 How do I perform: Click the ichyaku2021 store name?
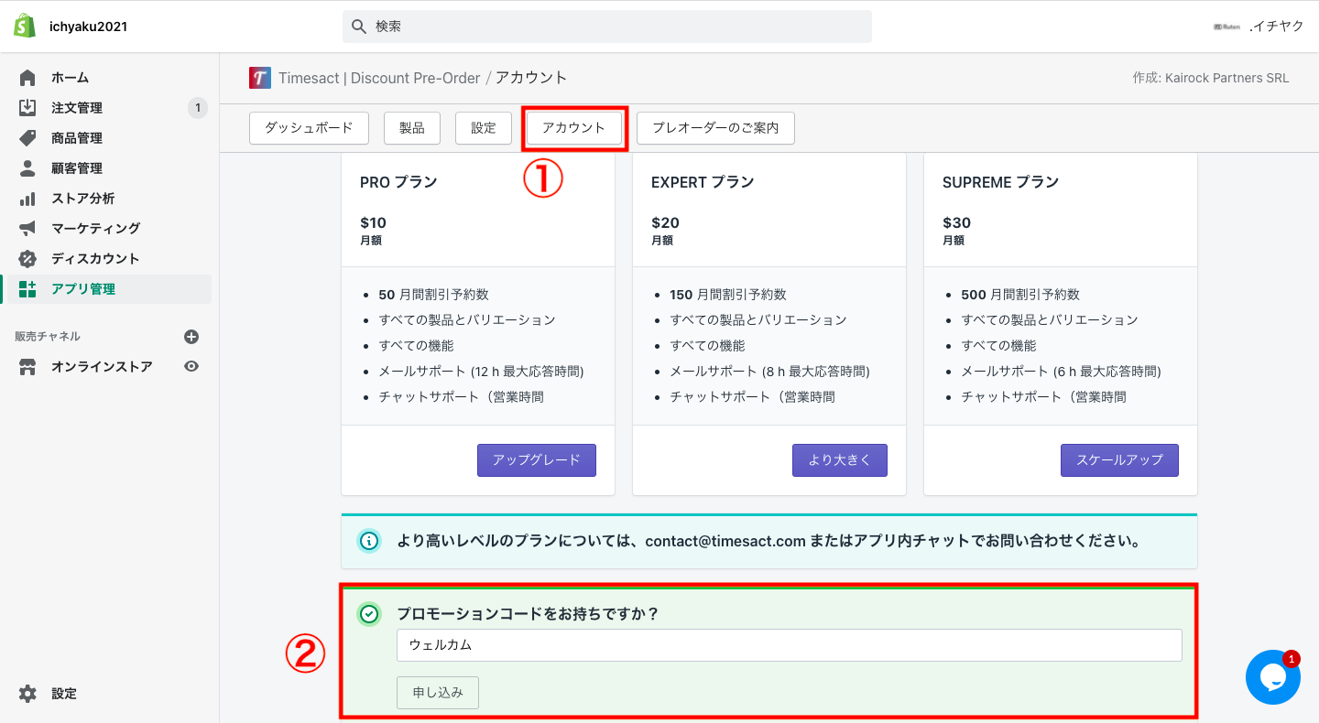click(x=88, y=27)
